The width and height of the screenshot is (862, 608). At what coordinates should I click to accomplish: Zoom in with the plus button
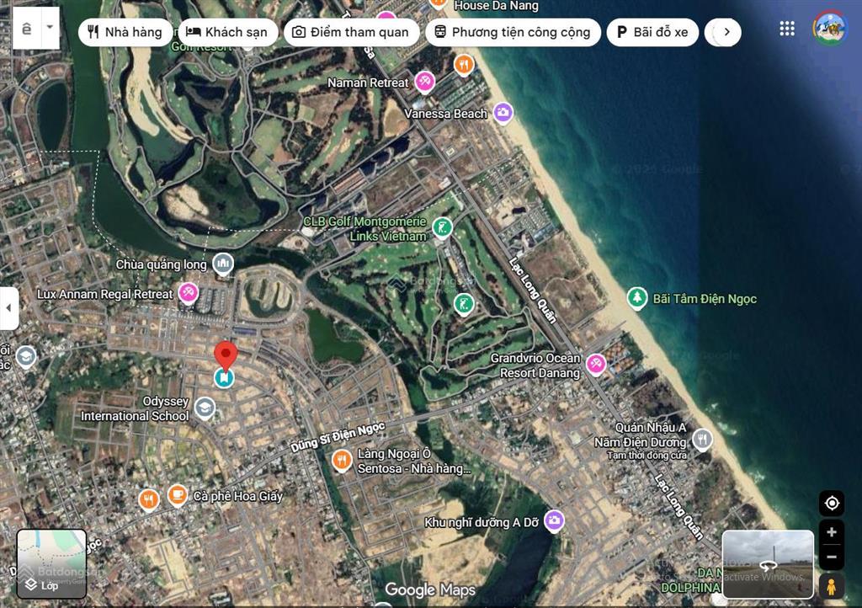832,532
